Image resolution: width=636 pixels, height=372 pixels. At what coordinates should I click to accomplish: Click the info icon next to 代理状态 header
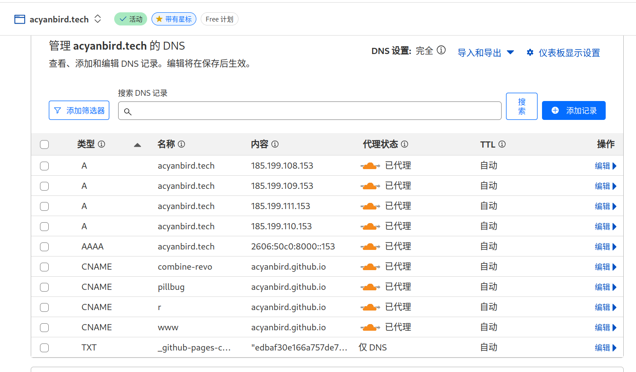point(405,144)
